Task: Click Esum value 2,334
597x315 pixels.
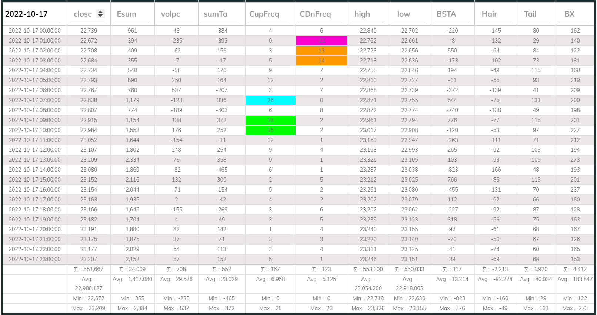Action: 132,160
